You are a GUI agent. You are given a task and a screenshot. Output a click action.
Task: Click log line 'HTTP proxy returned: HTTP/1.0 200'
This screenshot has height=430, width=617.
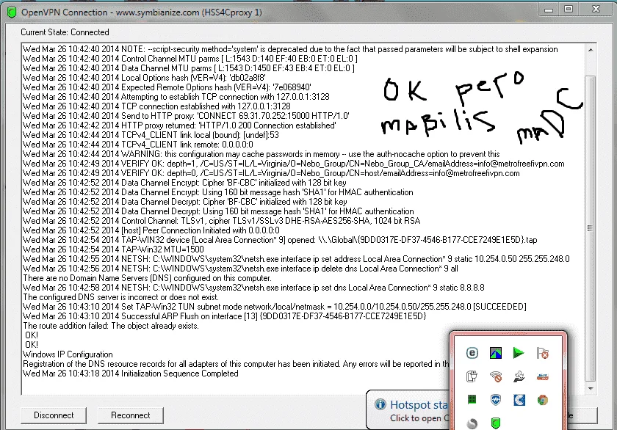(x=179, y=125)
